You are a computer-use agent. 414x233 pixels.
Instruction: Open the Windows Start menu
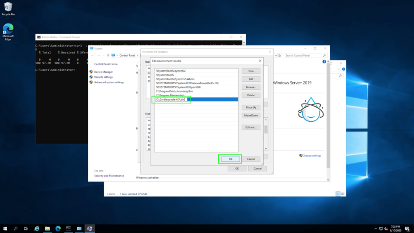pos(5,229)
